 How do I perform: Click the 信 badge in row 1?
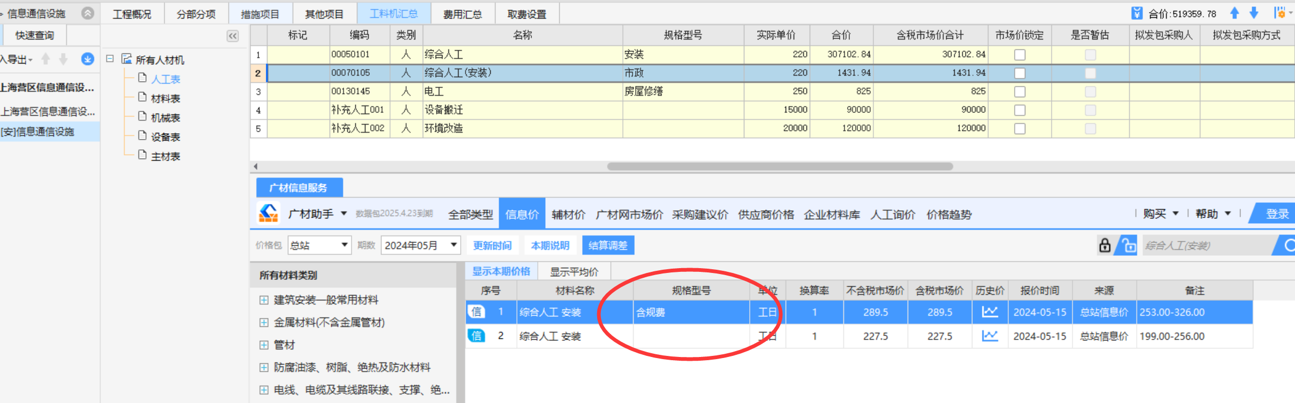tap(476, 311)
